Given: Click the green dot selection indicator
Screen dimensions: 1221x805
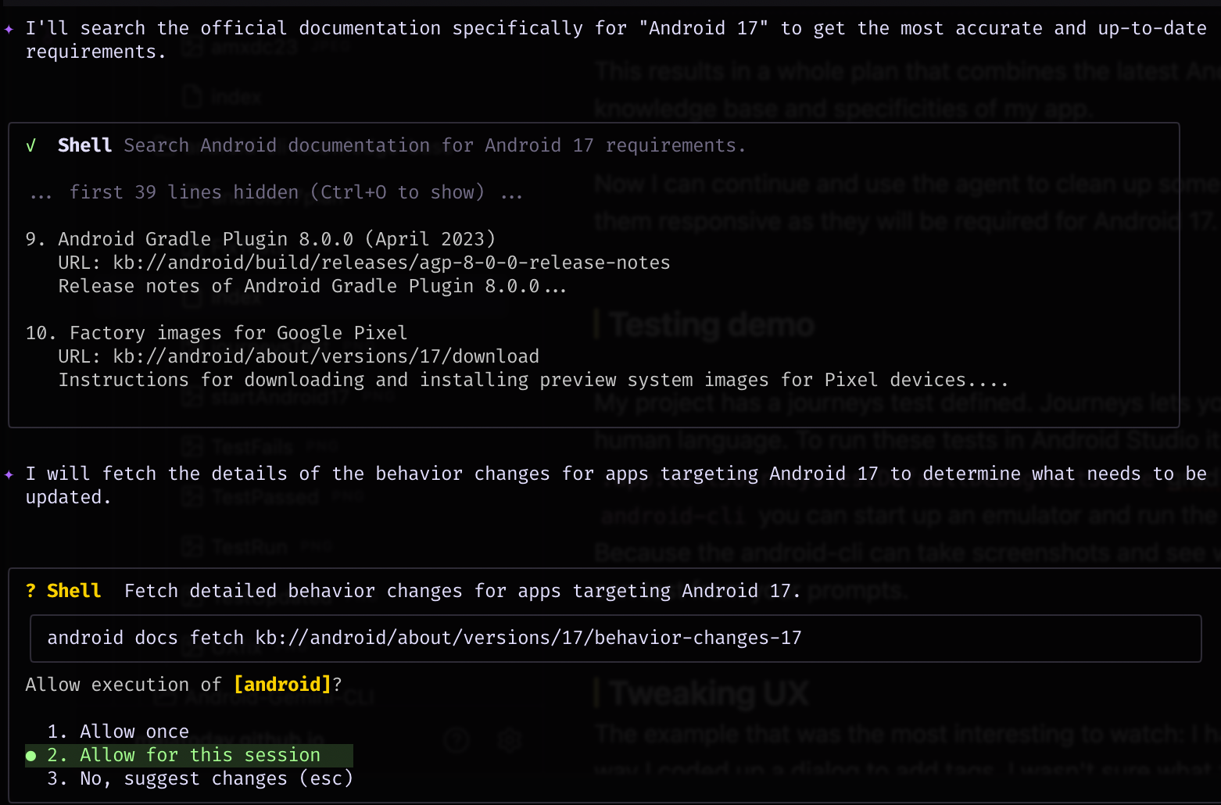Looking at the screenshot, I should coord(31,756).
